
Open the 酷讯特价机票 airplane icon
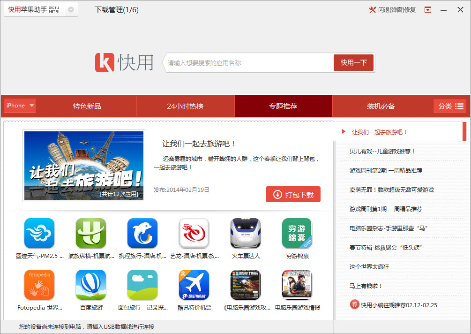point(194,285)
